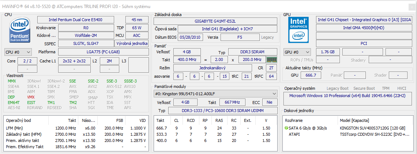Click the TPM label
The height and width of the screenshot is (154, 417).
click(x=386, y=88)
